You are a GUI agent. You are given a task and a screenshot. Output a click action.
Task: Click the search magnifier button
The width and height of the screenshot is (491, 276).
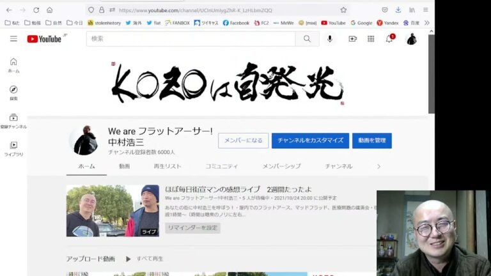click(307, 39)
